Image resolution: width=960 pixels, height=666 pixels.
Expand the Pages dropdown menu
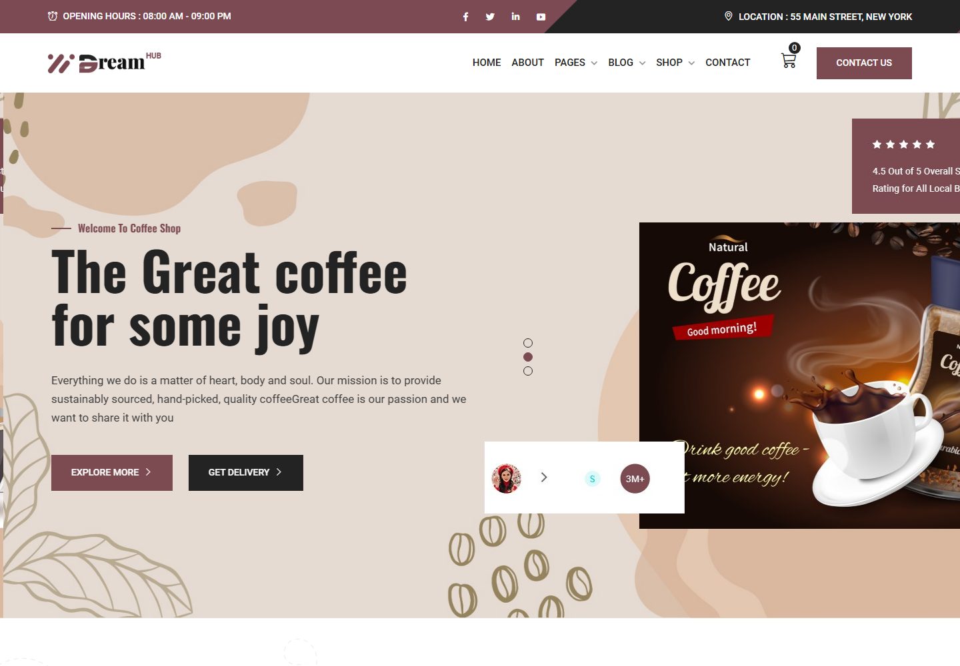tap(576, 63)
